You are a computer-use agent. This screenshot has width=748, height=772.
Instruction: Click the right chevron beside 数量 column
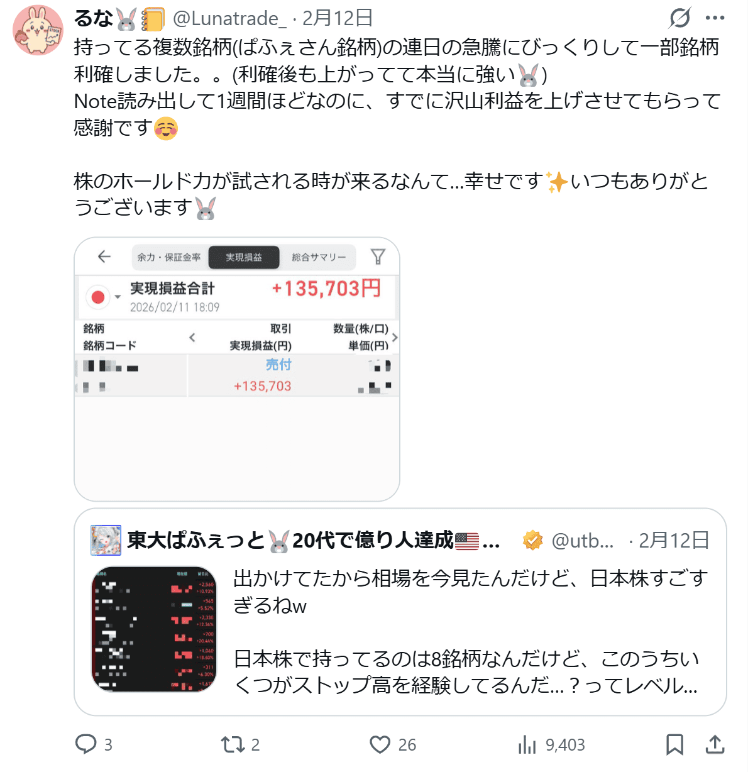[x=394, y=338]
